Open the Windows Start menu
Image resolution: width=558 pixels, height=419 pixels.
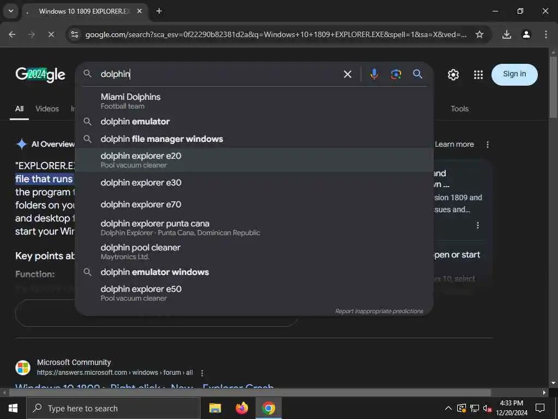pyautogui.click(x=13, y=408)
